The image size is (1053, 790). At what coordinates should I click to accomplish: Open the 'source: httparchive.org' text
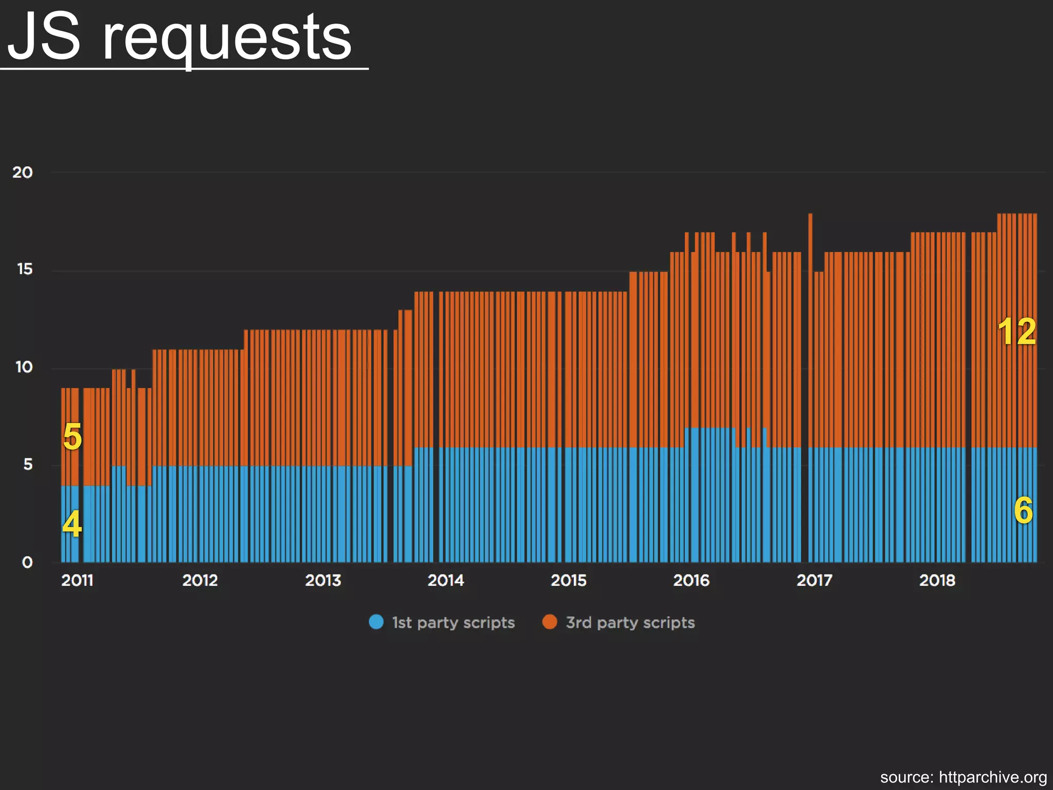click(x=963, y=777)
